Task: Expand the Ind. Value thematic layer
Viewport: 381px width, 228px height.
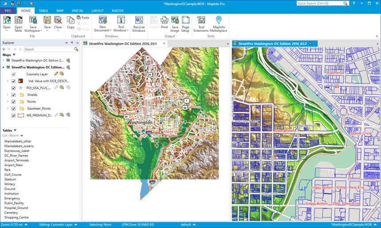Action: click(8, 81)
